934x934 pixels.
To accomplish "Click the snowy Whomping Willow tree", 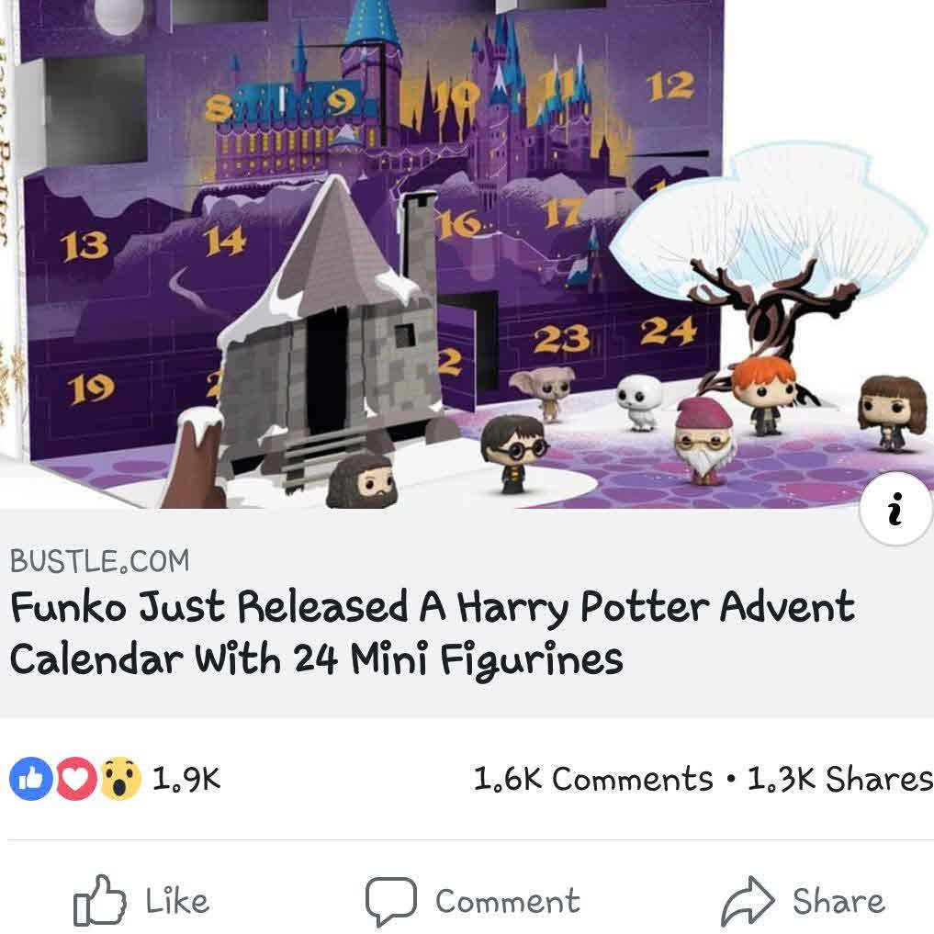I will tap(769, 262).
